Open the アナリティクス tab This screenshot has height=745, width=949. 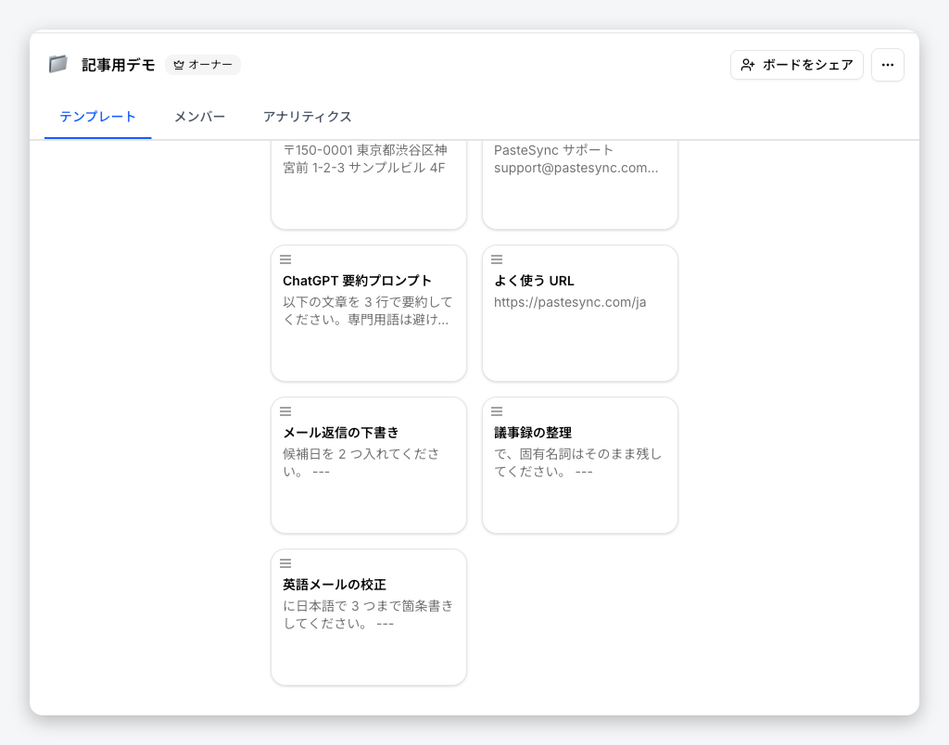point(307,117)
